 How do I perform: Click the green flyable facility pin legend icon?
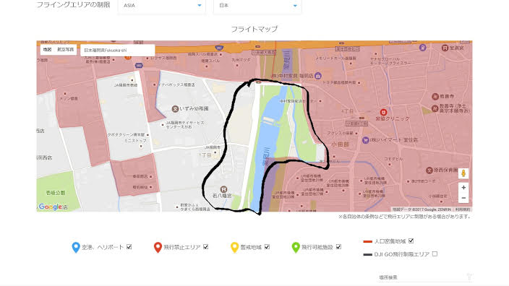coord(296,248)
